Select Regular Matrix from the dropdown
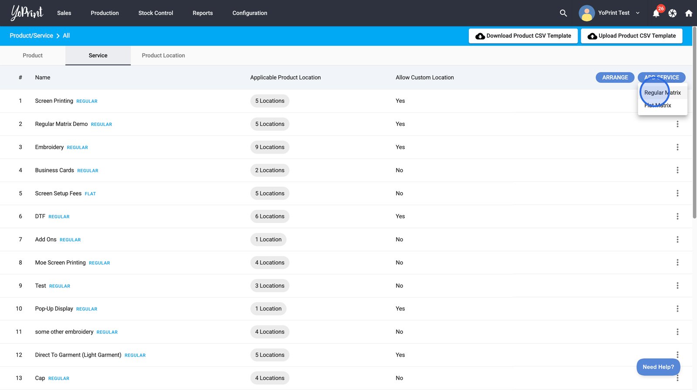Viewport: 697px width, 392px height. click(662, 93)
